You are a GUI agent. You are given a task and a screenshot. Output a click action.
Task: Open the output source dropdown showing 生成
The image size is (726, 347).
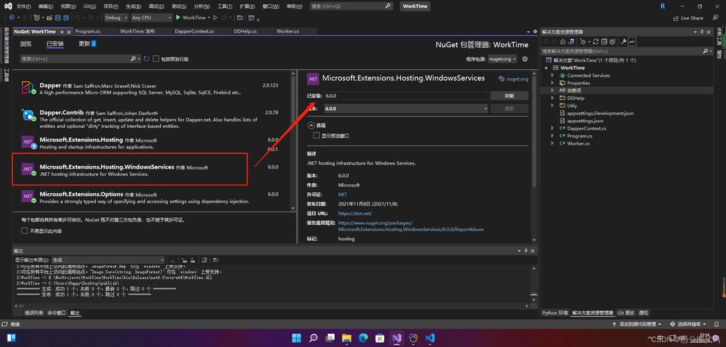tap(108, 260)
